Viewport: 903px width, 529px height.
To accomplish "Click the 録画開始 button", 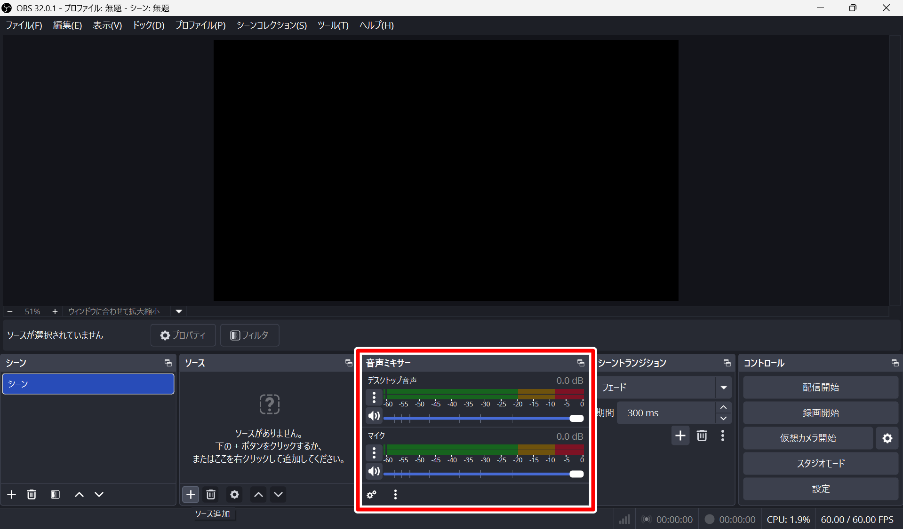I will [821, 413].
